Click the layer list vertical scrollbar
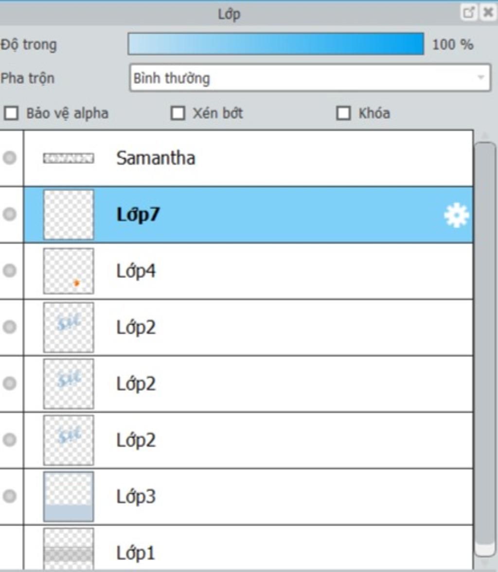This screenshot has height=572, width=498. [485, 341]
